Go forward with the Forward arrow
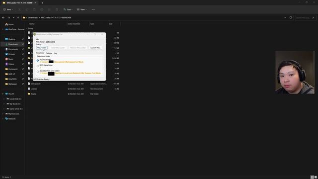 coord(9,18)
